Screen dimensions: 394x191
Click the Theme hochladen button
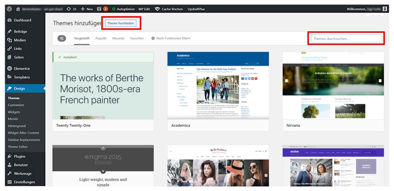point(121,23)
